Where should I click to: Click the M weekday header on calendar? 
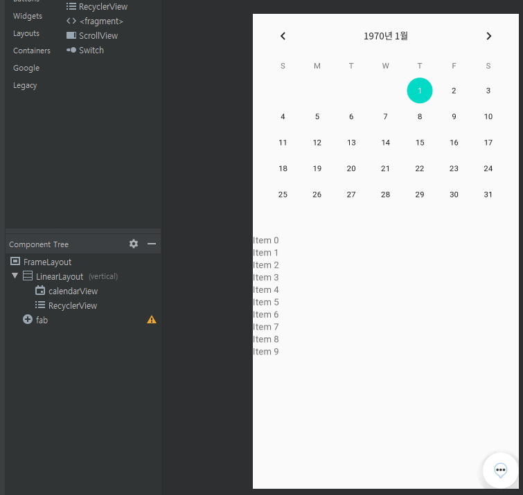(x=317, y=66)
